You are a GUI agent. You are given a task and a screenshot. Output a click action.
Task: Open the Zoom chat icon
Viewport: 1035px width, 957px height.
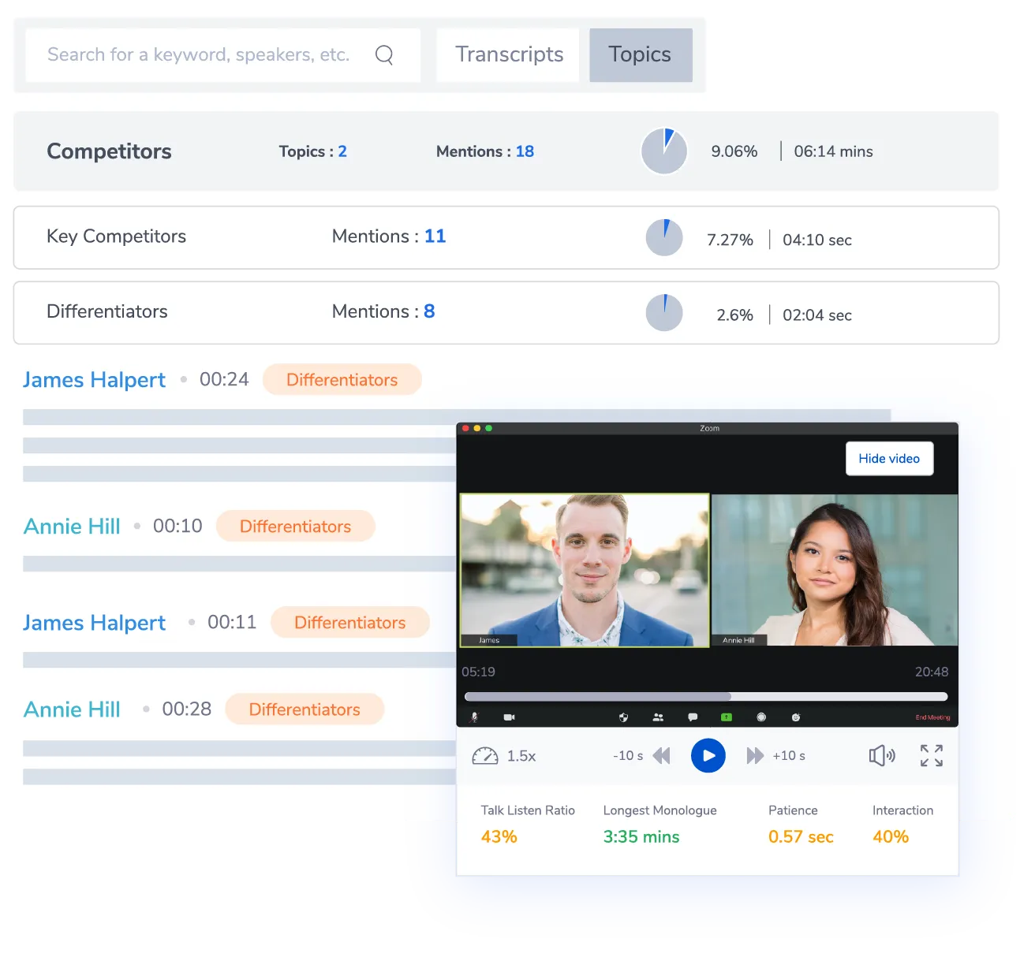[x=693, y=717]
